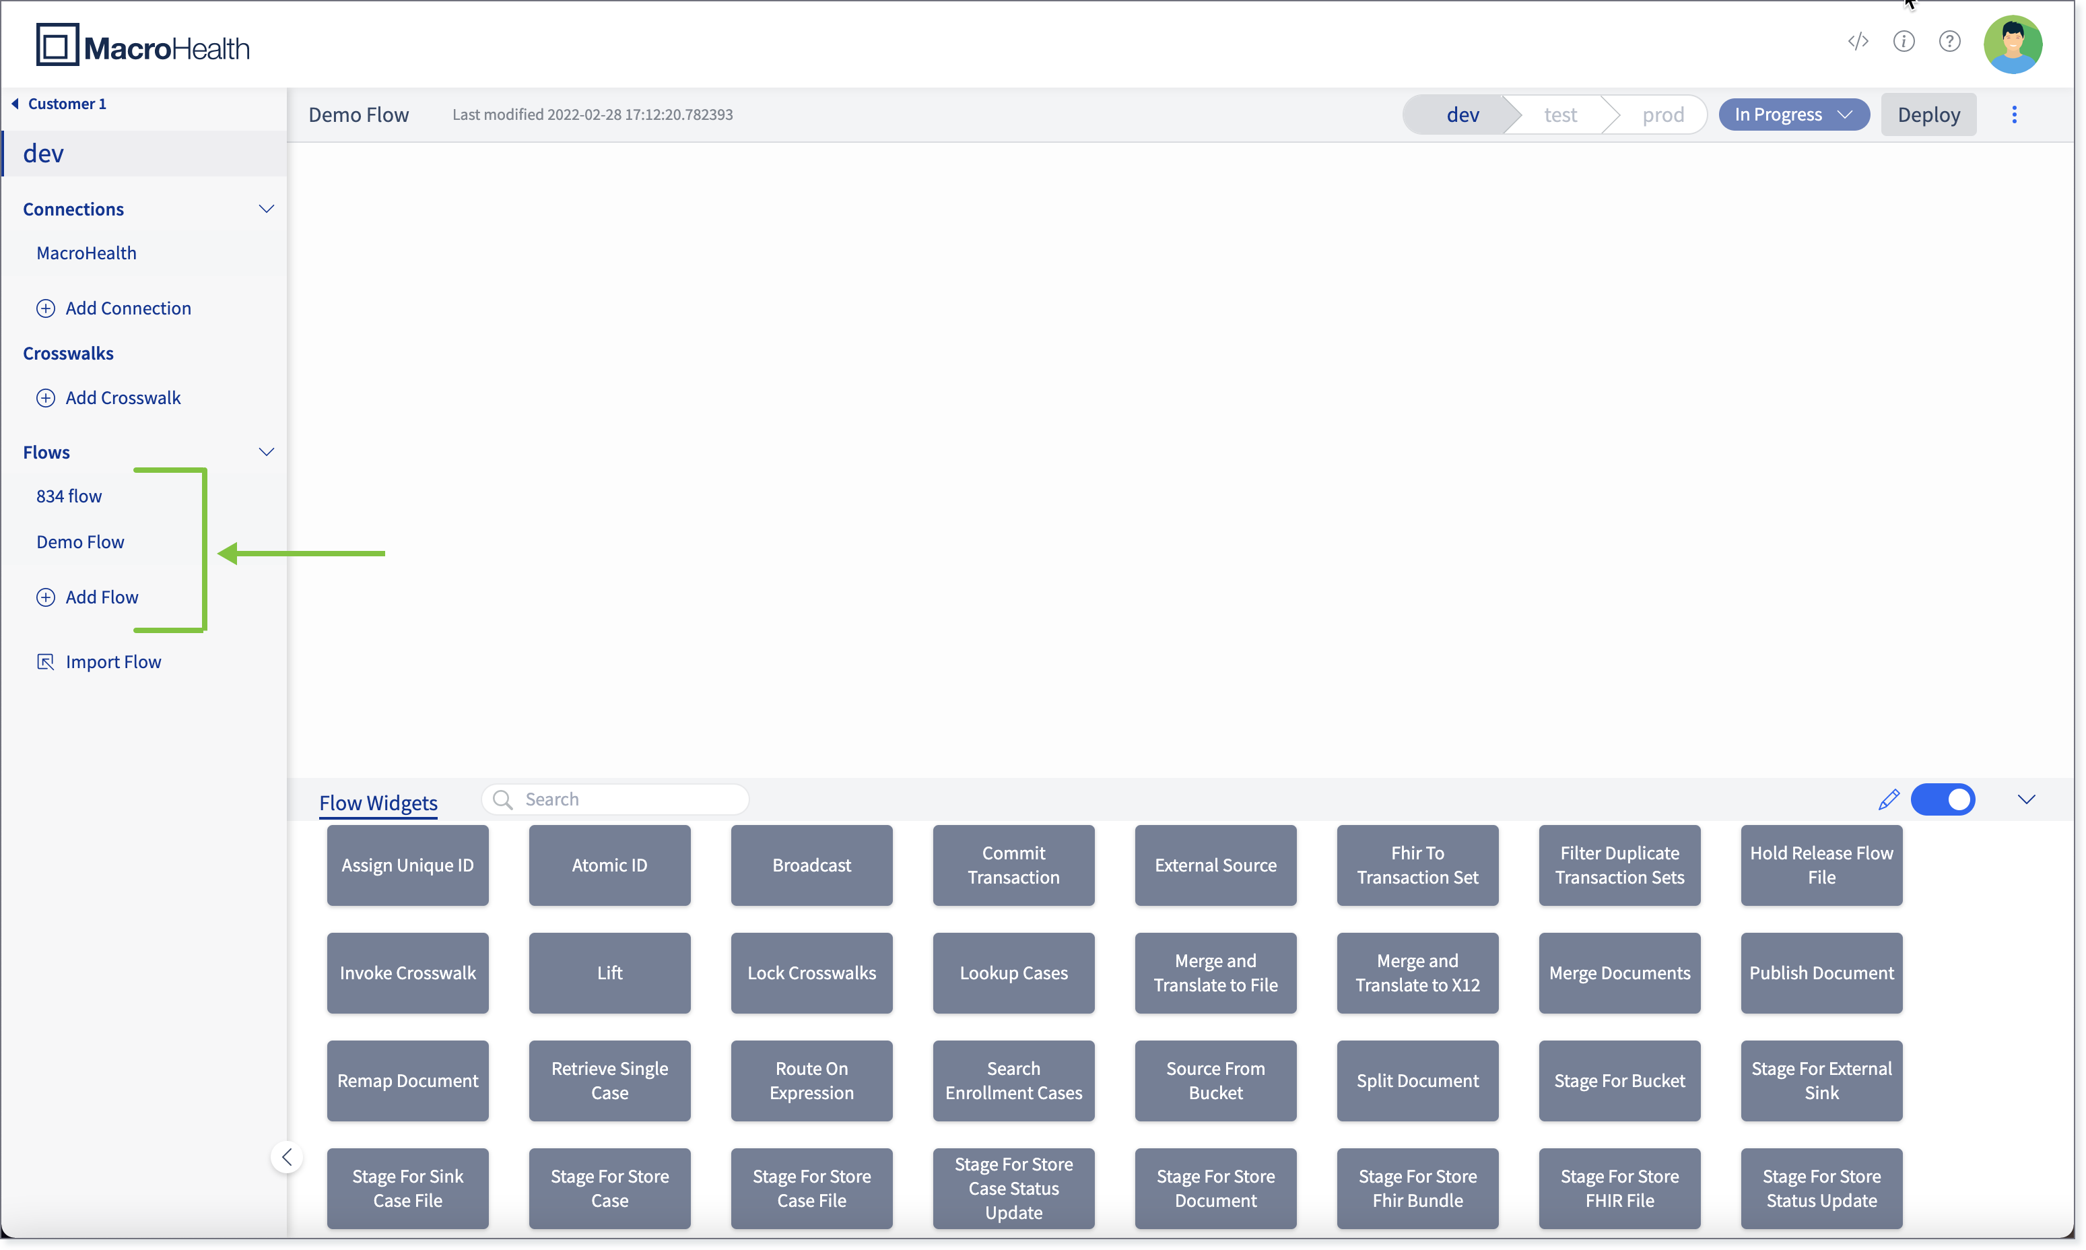Collapse the left sidebar with arrow button
Image resolution: width=2086 pixels, height=1250 pixels.
pyautogui.click(x=287, y=1157)
